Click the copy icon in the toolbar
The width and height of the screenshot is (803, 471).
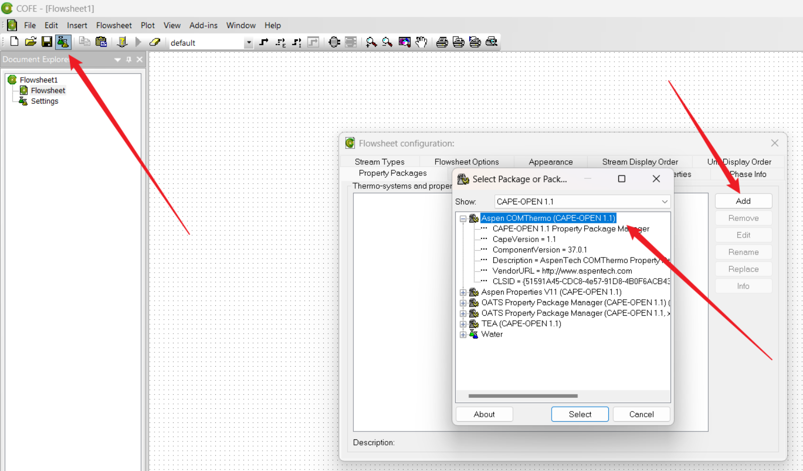click(x=85, y=42)
